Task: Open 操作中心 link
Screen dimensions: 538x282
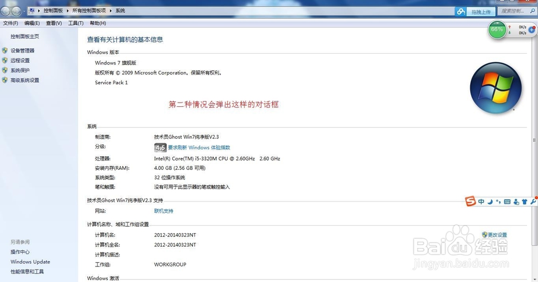Action: 20,252
